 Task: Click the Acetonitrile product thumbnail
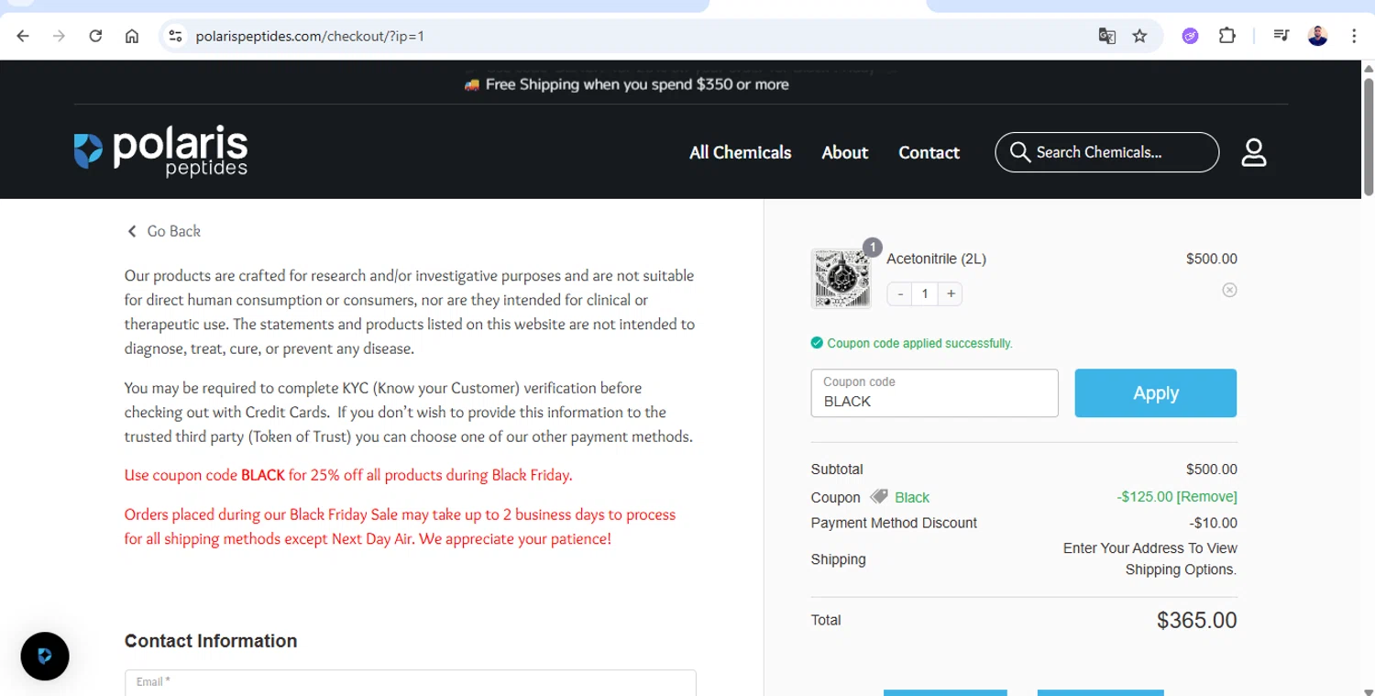tap(841, 278)
